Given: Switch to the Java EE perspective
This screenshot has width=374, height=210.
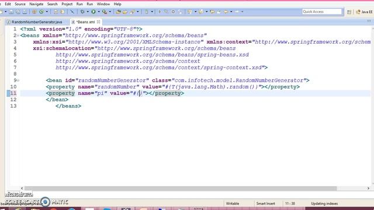Looking at the screenshot, I should [364, 12].
